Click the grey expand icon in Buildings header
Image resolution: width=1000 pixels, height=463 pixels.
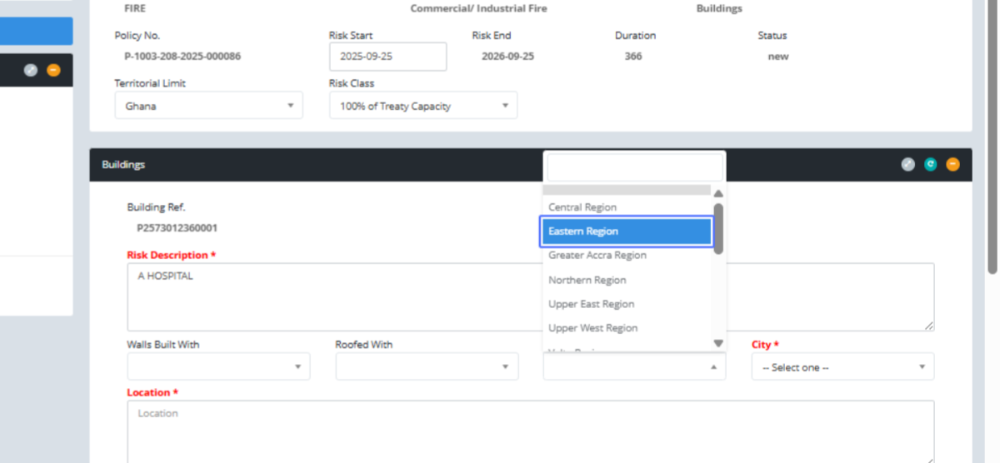[907, 165]
